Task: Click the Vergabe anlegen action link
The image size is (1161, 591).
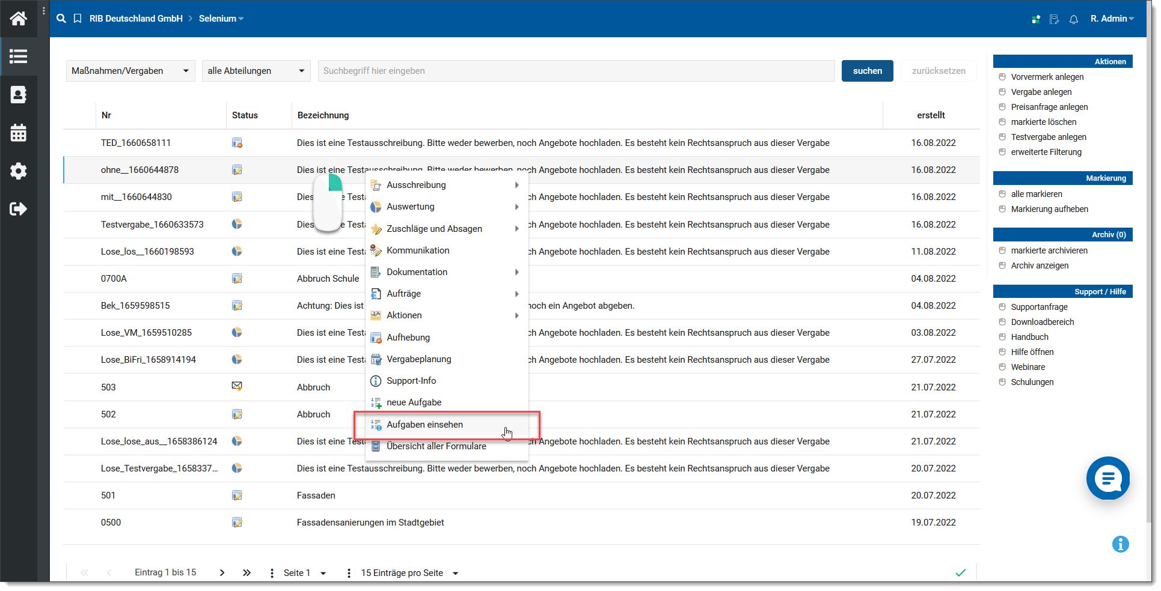Action: tap(1041, 92)
